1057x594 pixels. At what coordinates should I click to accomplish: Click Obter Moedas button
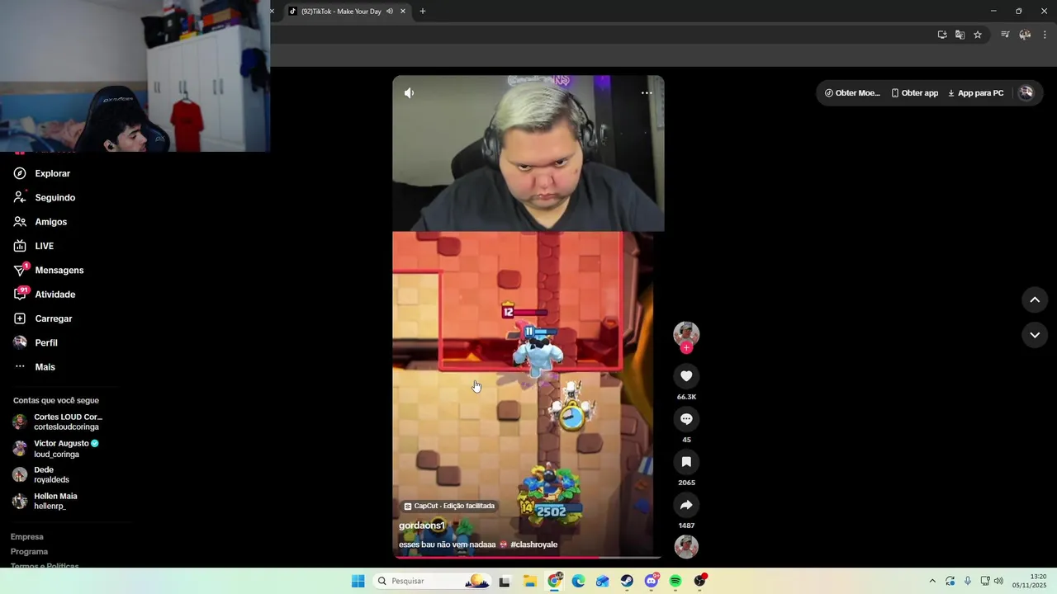pyautogui.click(x=852, y=93)
